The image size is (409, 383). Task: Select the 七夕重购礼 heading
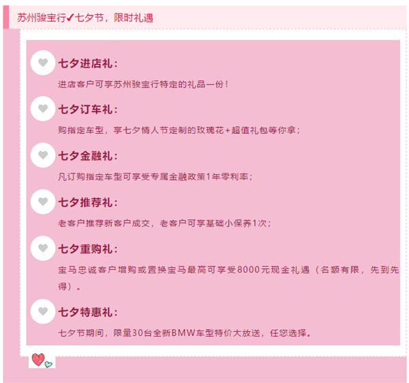88,249
